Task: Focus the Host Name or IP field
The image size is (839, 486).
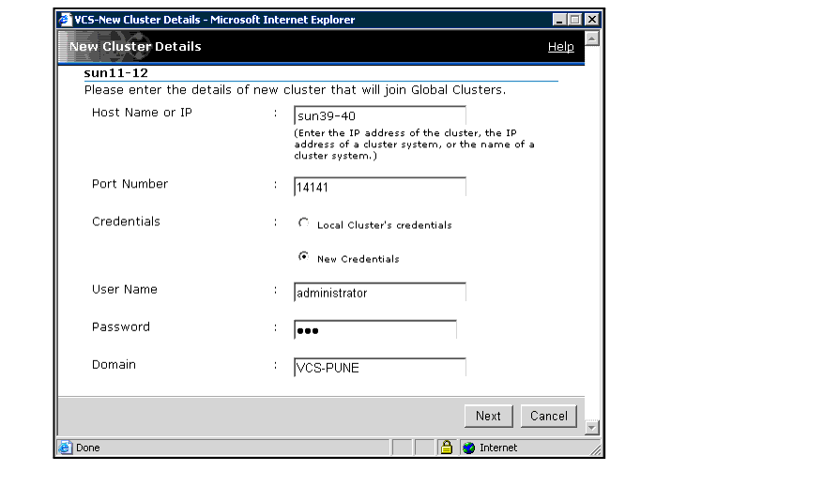Action: 379,116
